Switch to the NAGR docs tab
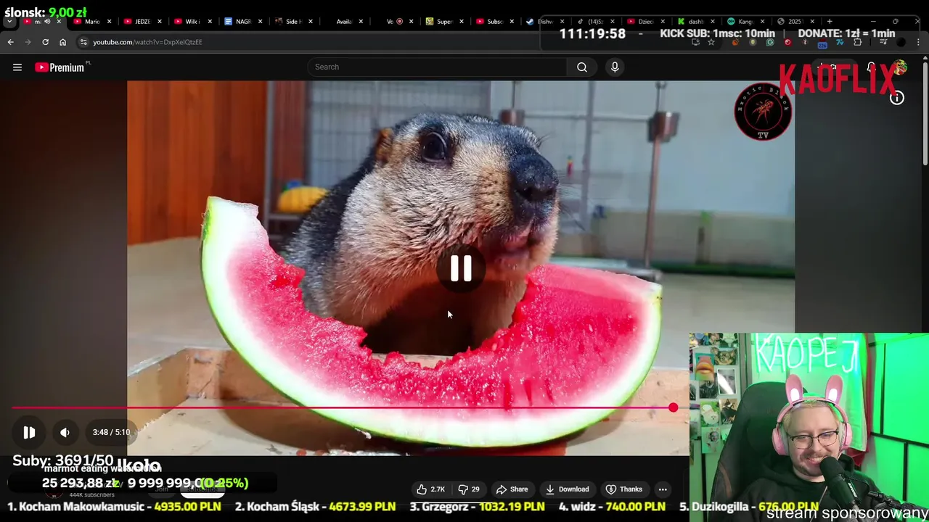The image size is (929, 522). 243,21
